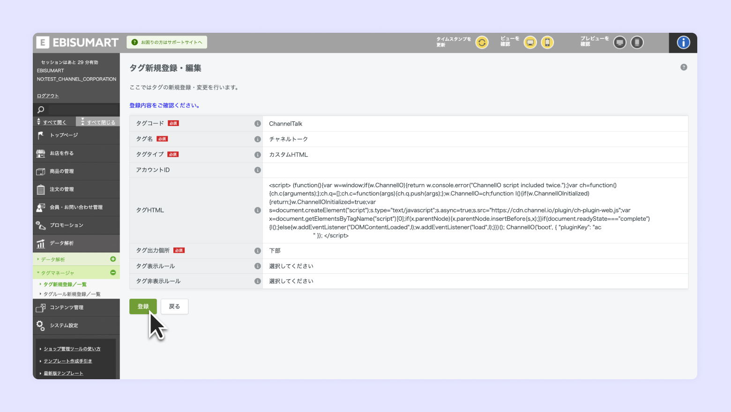Open the 商品の管理 menu
Screen dimensions: 731x412
76,171
